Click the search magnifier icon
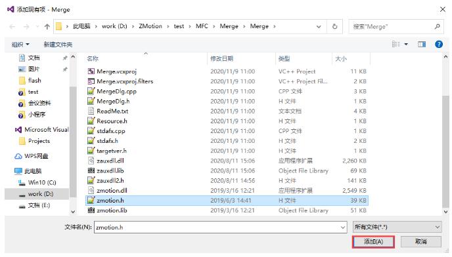The image size is (452, 257). (438, 26)
